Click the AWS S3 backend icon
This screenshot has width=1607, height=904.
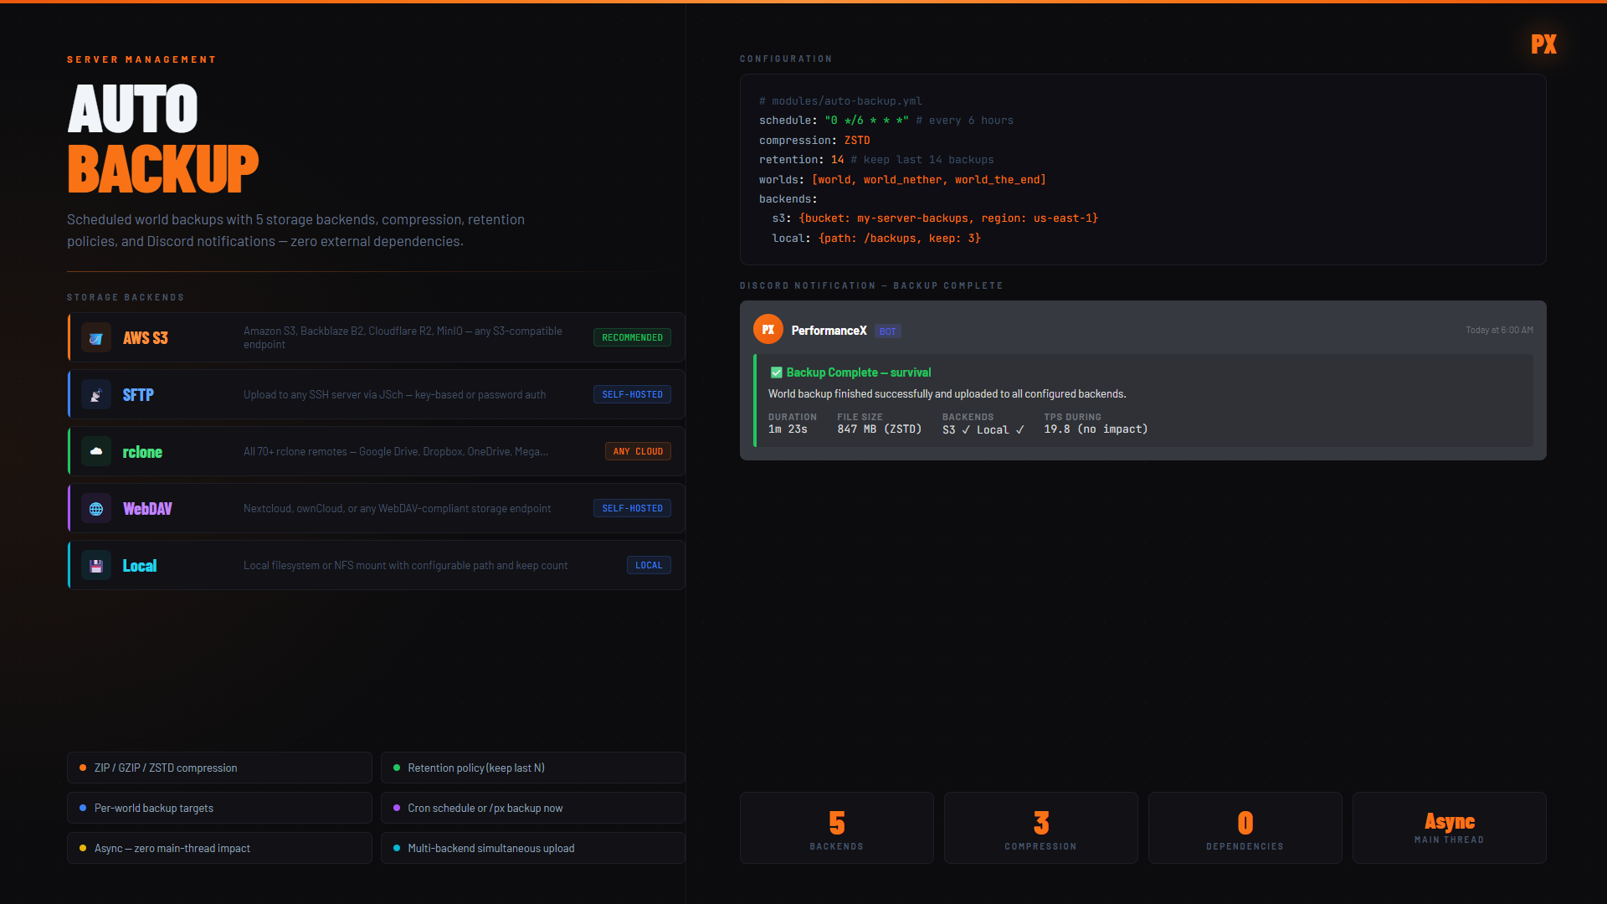click(96, 338)
